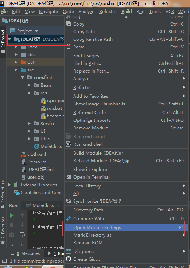This screenshot has height=268, width=190.
Task: Choose Open Module Settings
Action: (x=127, y=227)
